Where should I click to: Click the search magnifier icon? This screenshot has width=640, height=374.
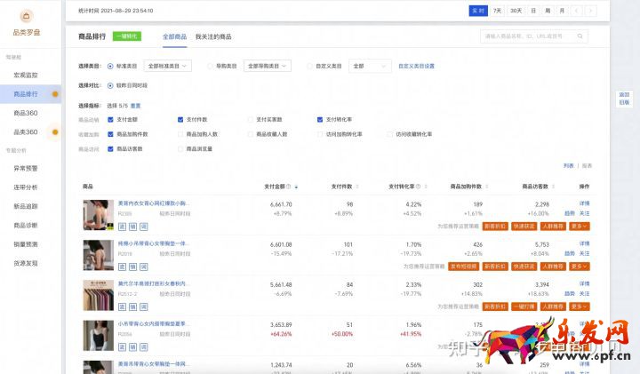(580, 36)
